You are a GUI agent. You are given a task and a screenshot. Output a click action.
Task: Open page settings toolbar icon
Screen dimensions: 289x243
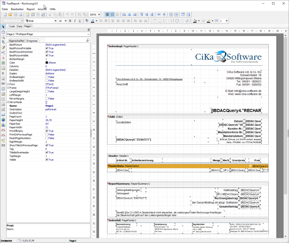coord(43,14)
